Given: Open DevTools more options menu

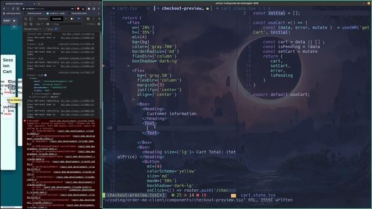Looking at the screenshot, I should [94, 19].
